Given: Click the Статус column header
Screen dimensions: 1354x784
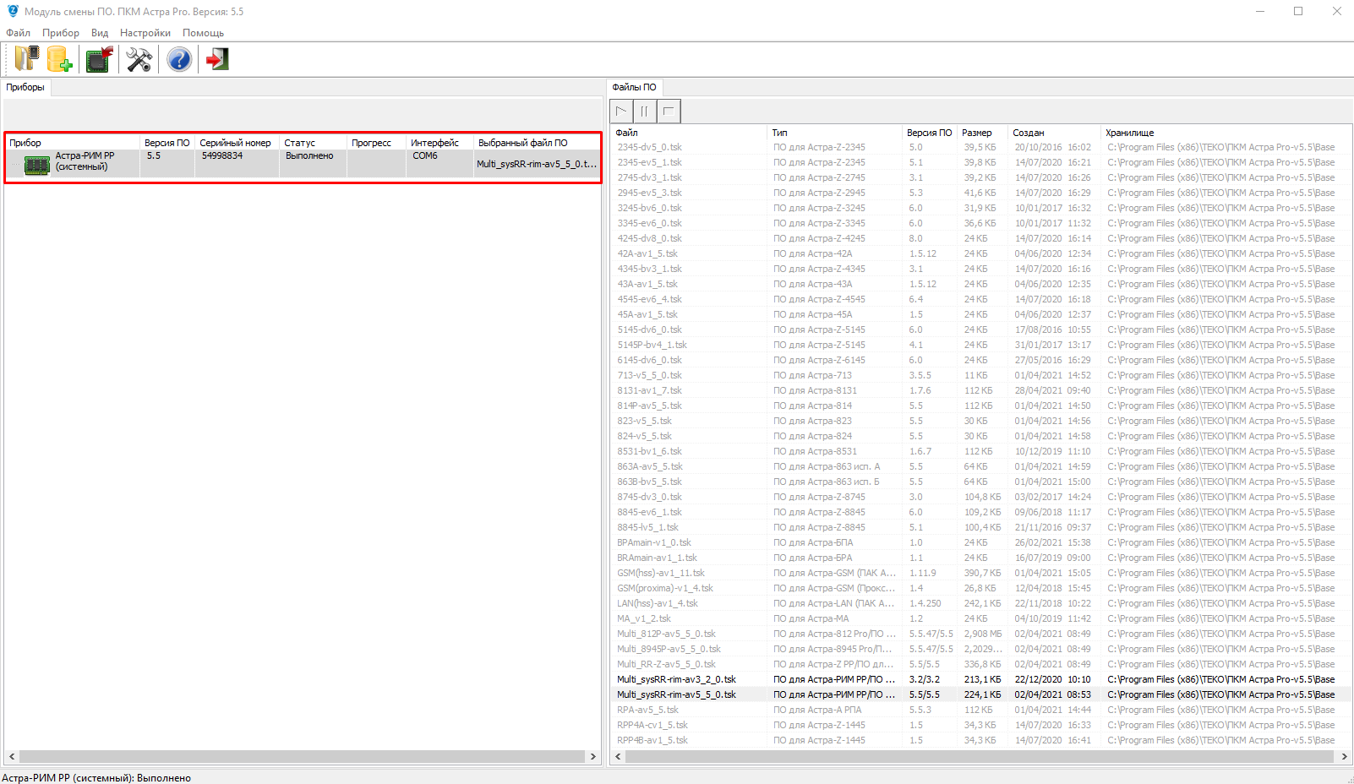Looking at the screenshot, I should (314, 143).
